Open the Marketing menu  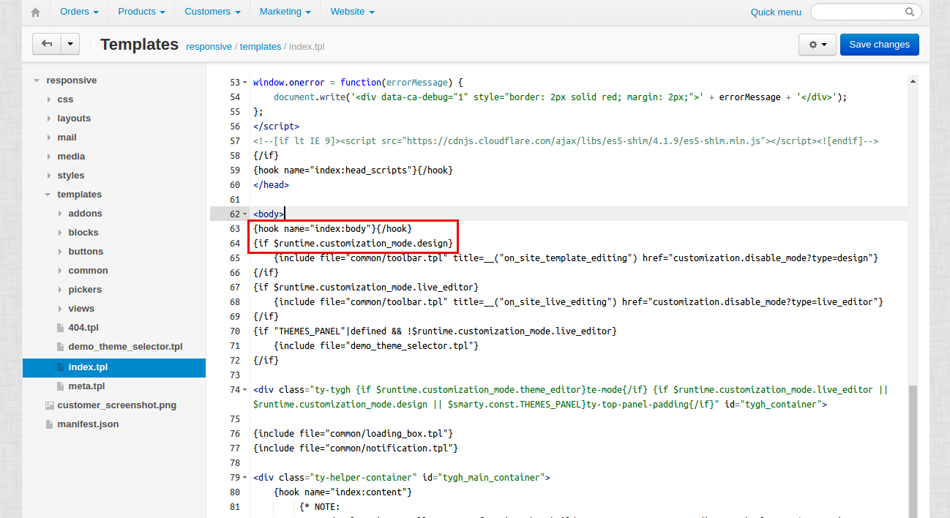285,12
